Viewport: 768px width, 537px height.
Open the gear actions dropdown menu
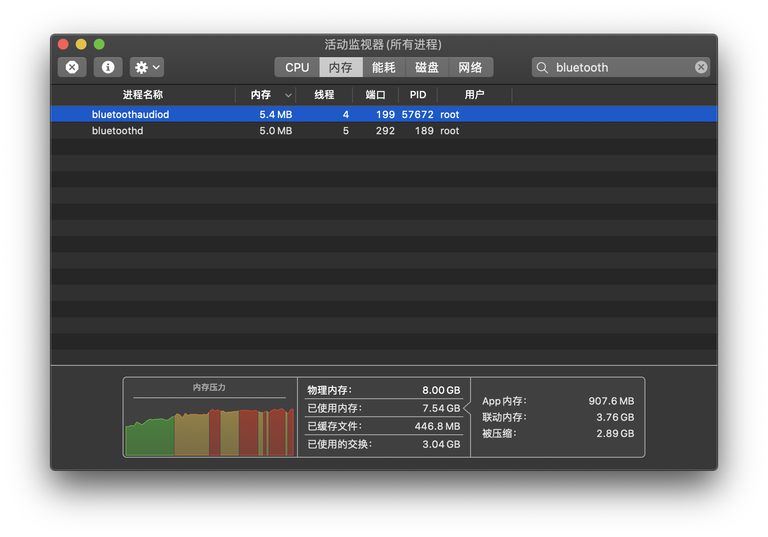coord(146,67)
